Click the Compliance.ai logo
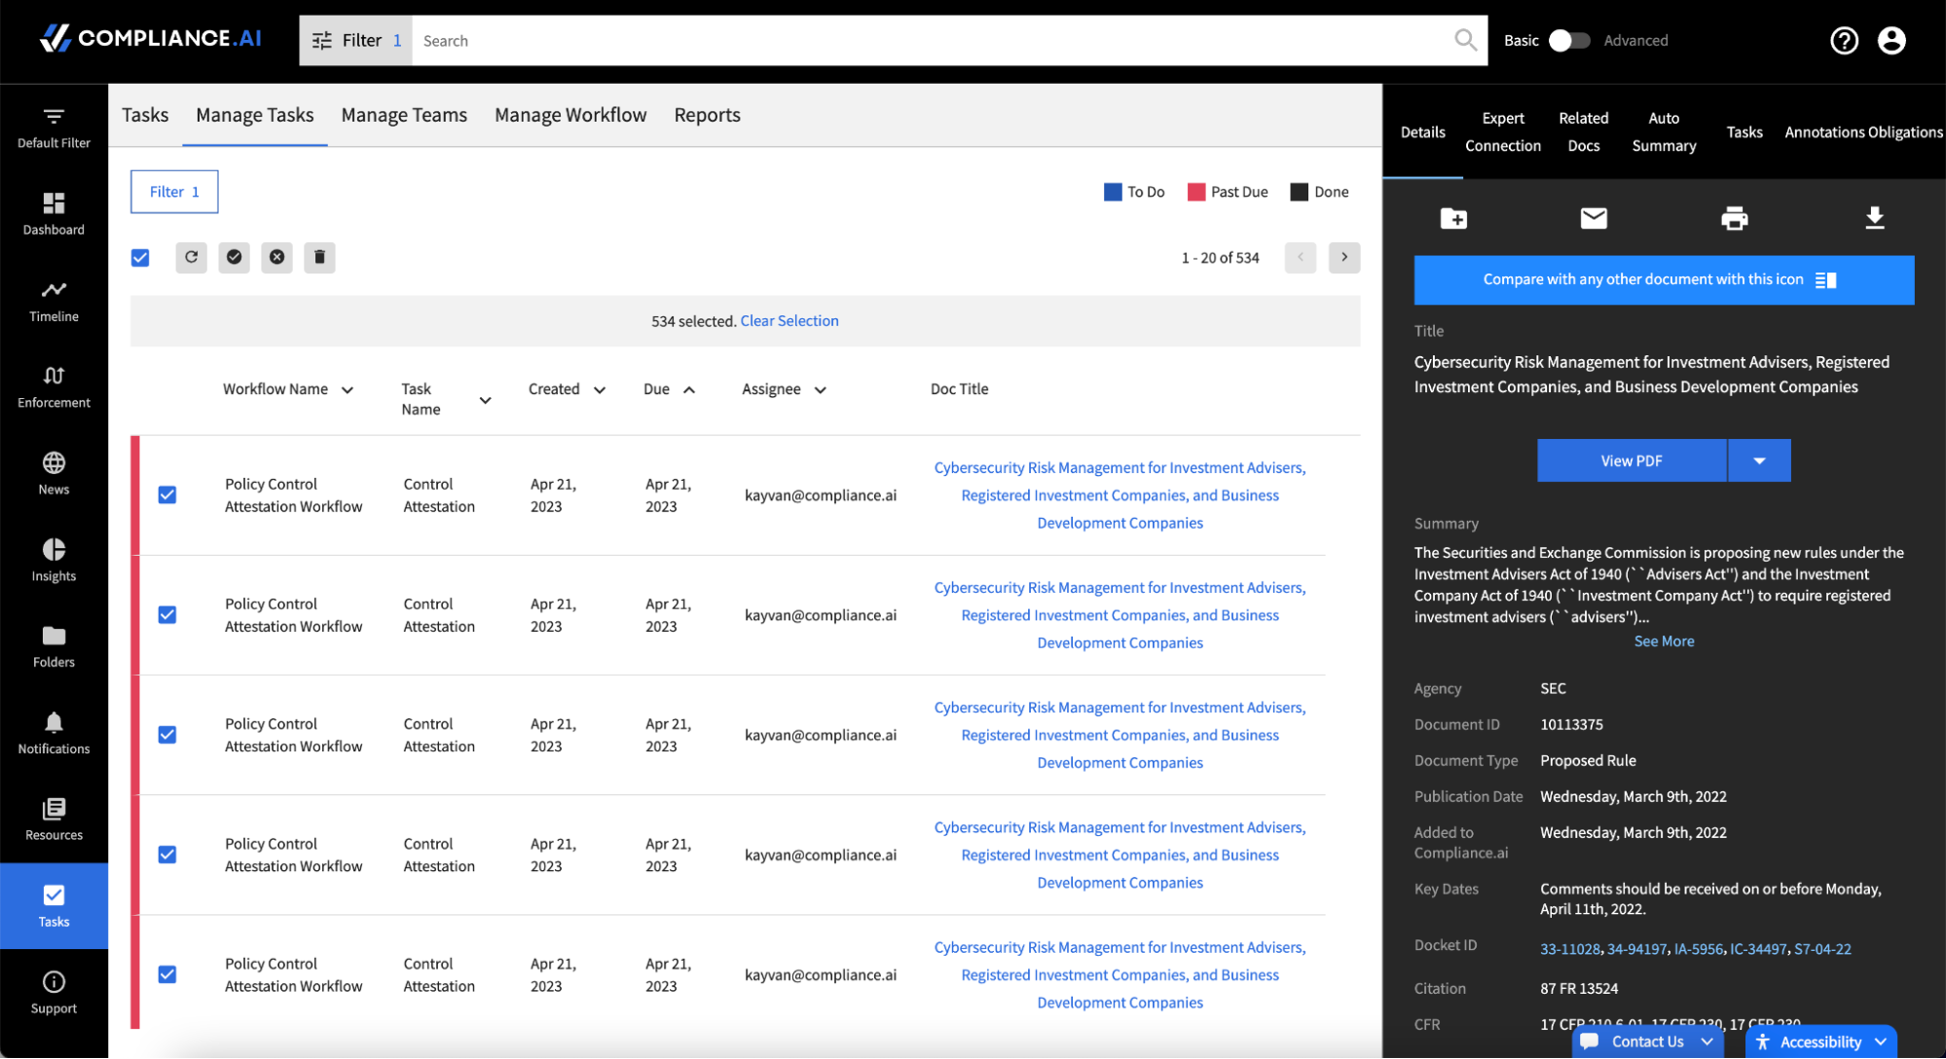 point(150,38)
